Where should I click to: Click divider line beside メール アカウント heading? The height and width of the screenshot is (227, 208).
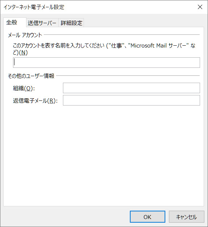click(x=122, y=35)
